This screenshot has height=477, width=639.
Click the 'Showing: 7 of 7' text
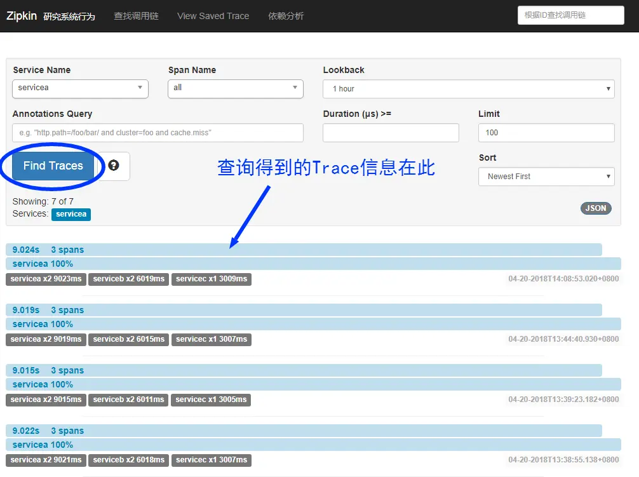[x=43, y=201]
